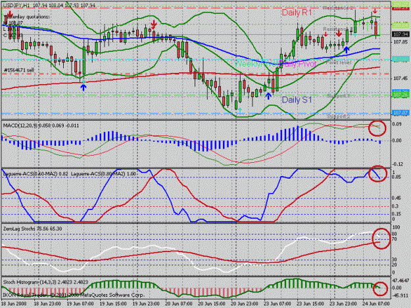Select the 20 Jun 07:00 time label
The width and height of the screenshot is (411, 308).
(x=179, y=304)
